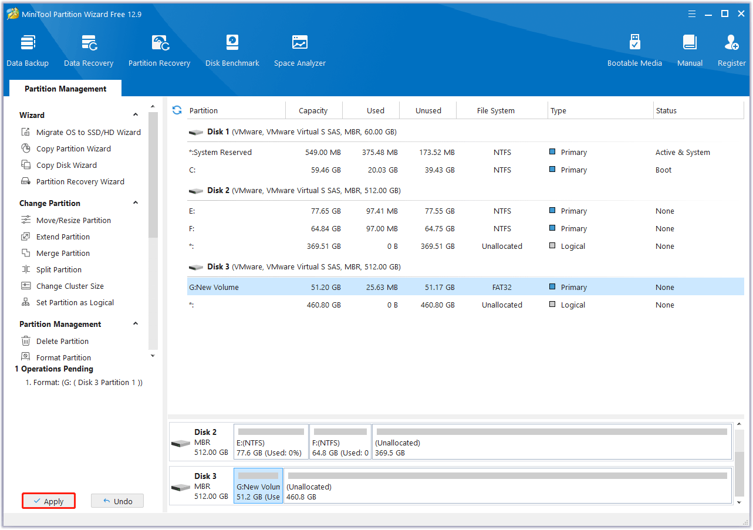The image size is (753, 530).
Task: Launch the Copy Disk Wizard
Action: [59, 165]
